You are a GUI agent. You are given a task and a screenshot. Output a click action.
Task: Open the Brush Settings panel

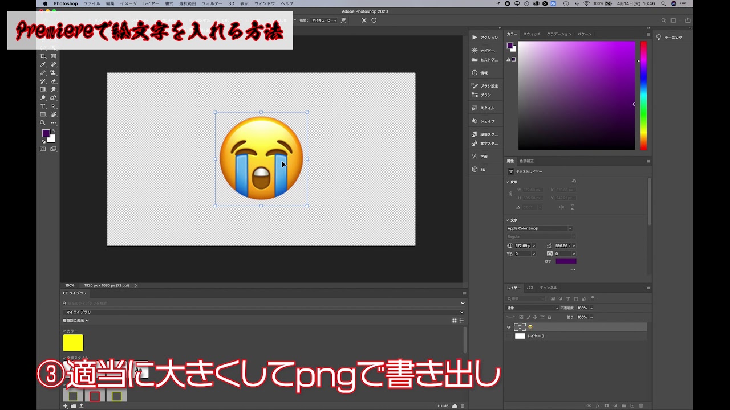click(485, 86)
